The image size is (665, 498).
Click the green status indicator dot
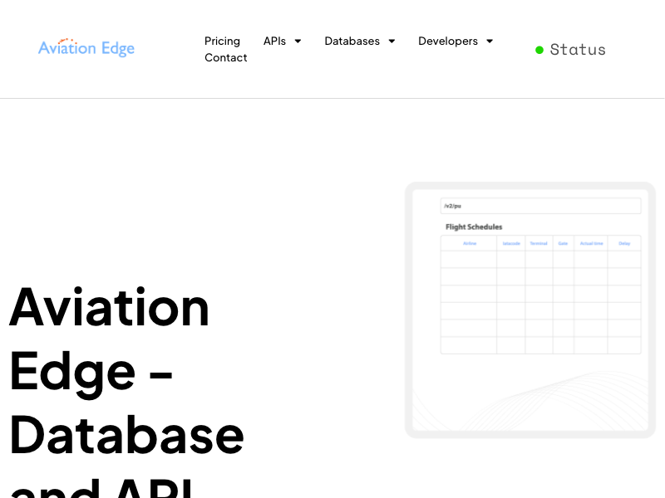[x=539, y=50]
